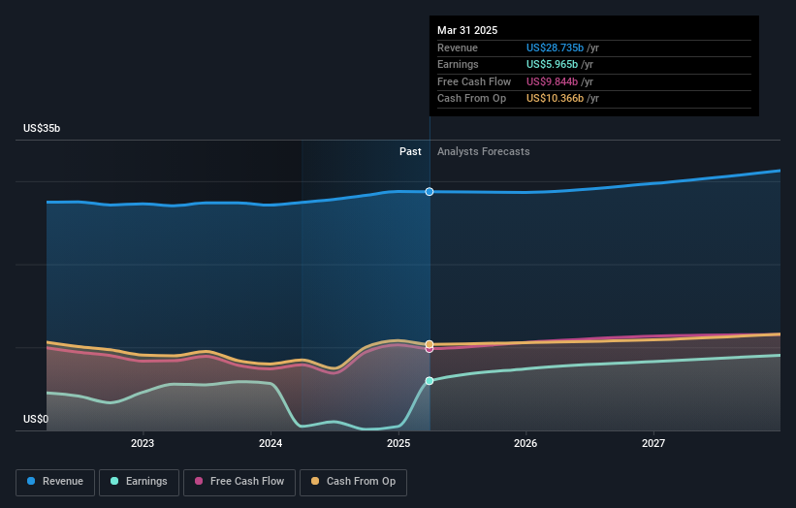
Task: Click the pink Free Cash Flow data point
Action: tap(430, 350)
